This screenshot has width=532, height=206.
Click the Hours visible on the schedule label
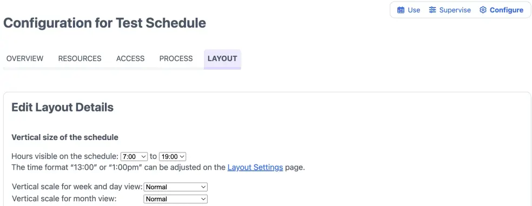65,156
